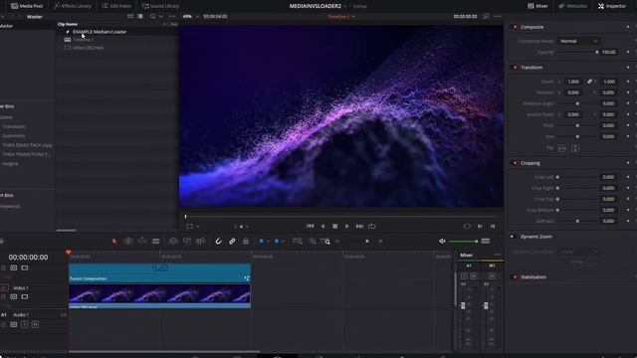Adjust the Opacity slider in Inspector
637x358 pixels.
click(577, 52)
